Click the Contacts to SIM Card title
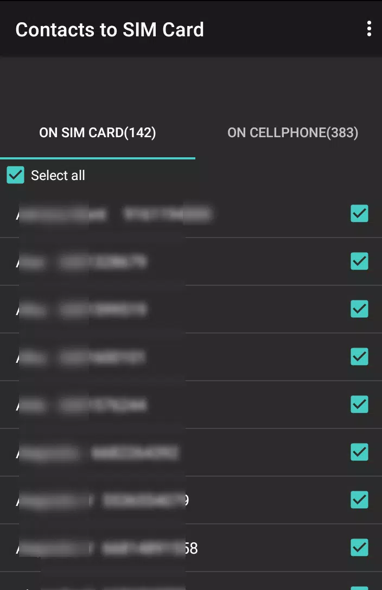The width and height of the screenshot is (382, 590). [110, 30]
